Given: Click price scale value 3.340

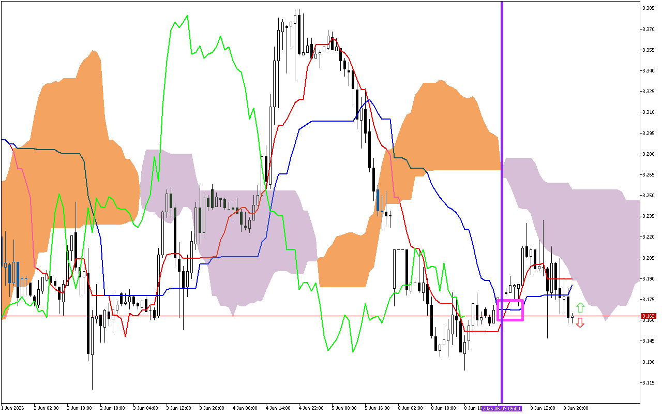Looking at the screenshot, I should pyautogui.click(x=649, y=70).
